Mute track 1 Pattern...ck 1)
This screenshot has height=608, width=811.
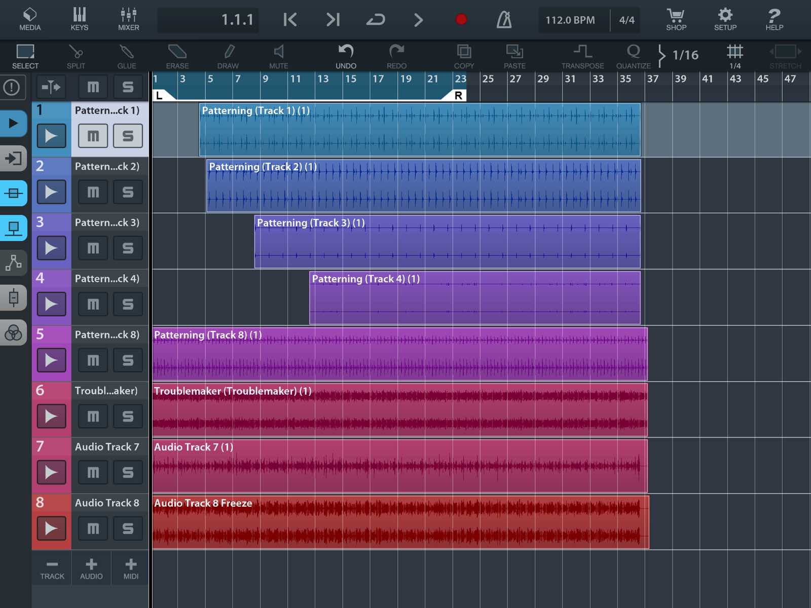[93, 136]
